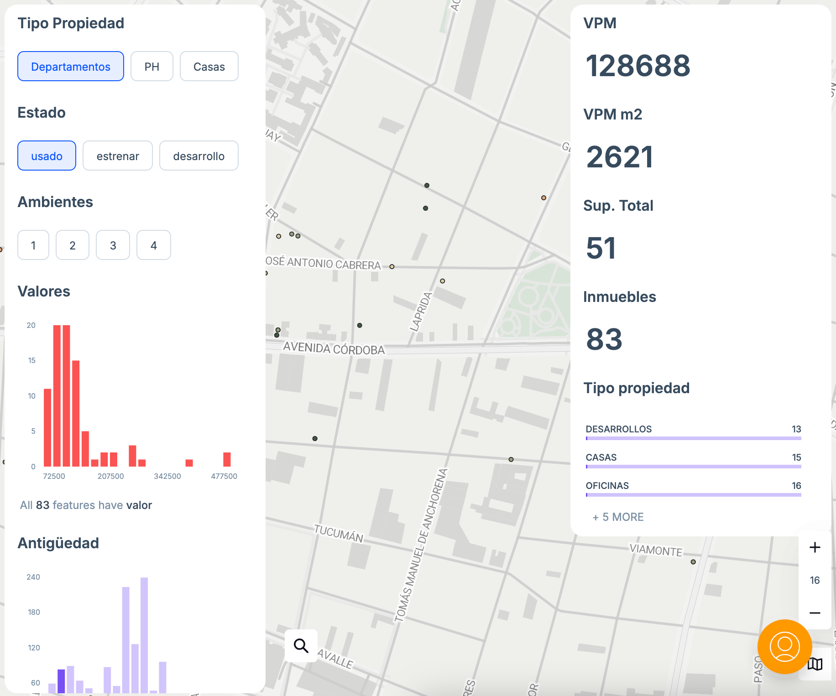The height and width of the screenshot is (696, 836).
Task: Toggle the PH property type filter
Action: pos(152,67)
